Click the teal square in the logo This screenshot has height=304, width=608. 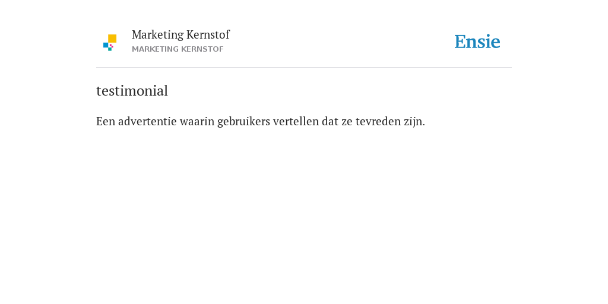click(x=110, y=49)
